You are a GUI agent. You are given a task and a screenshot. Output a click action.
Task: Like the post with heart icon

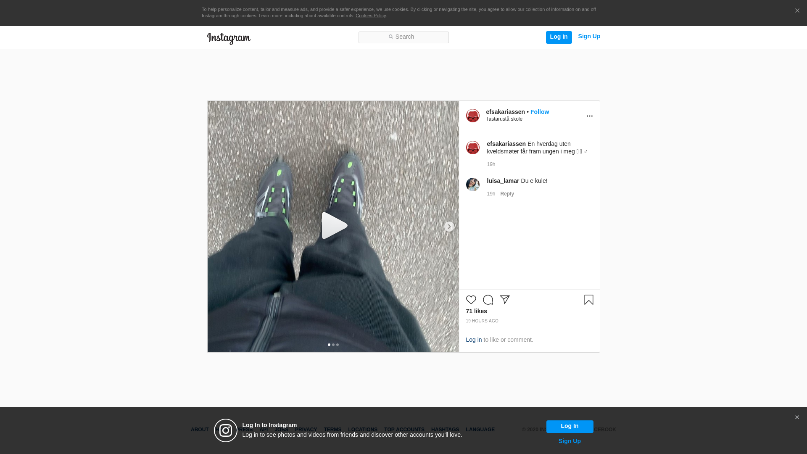pos(471,300)
